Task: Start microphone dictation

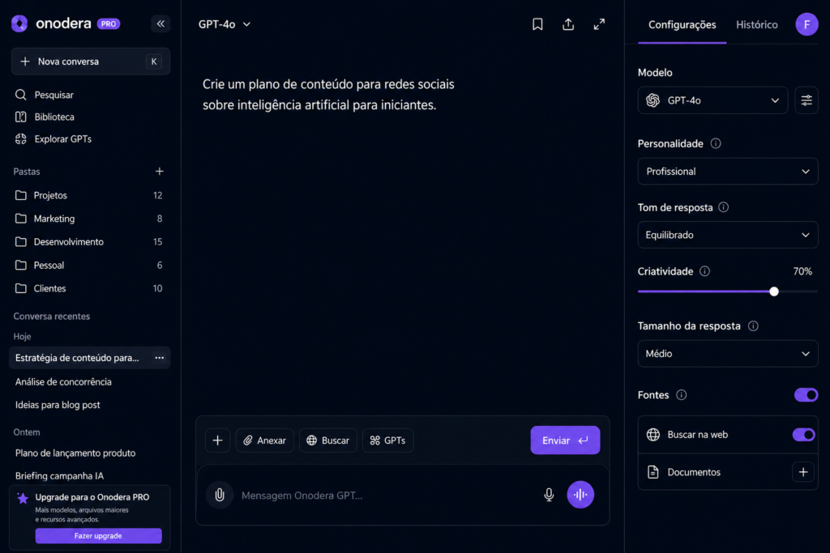Action: (x=549, y=495)
